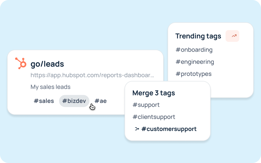The width and height of the screenshot is (261, 163).
Task: Click the Merge 3 tags heading
Action: 154,93
